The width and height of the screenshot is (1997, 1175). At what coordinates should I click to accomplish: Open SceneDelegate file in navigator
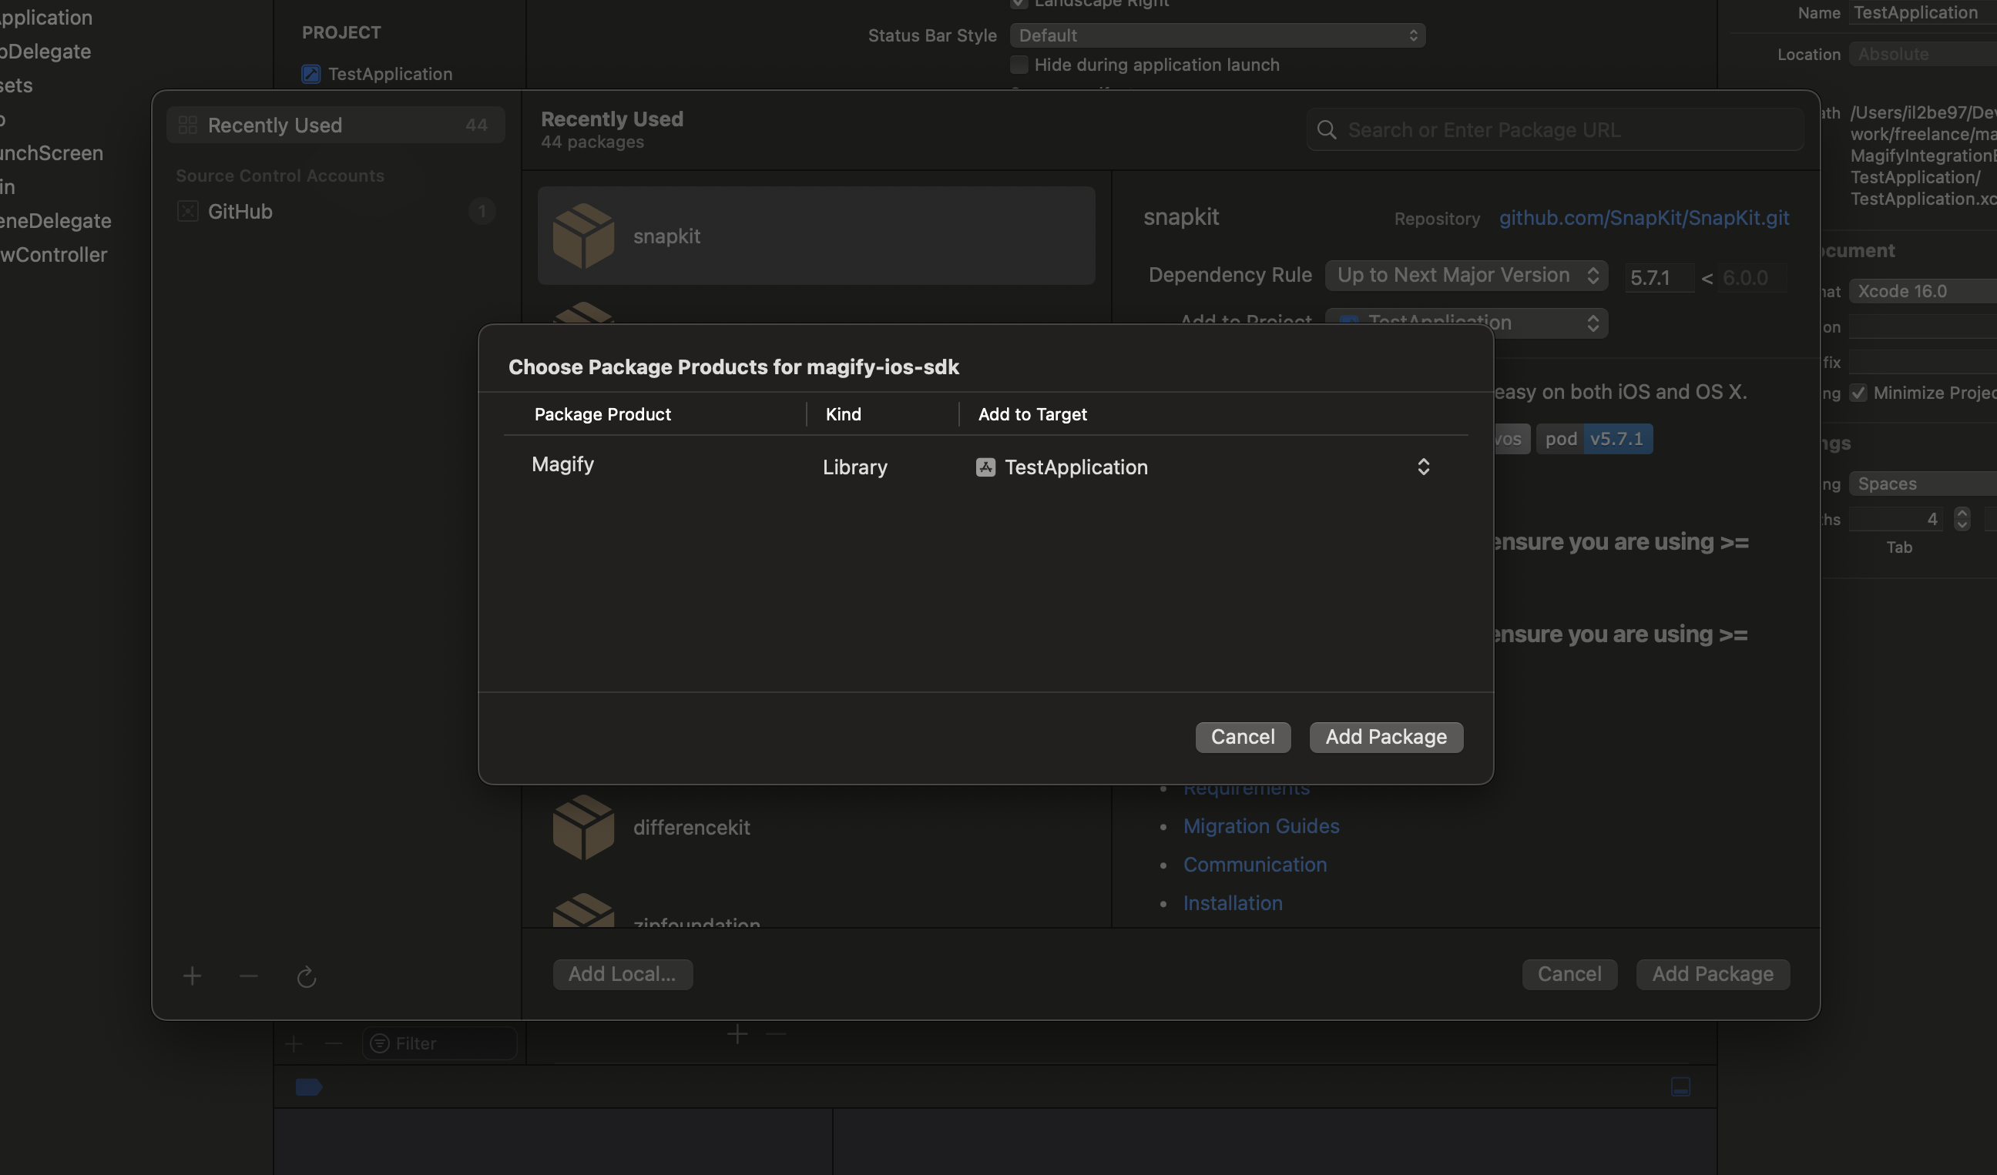pos(55,221)
